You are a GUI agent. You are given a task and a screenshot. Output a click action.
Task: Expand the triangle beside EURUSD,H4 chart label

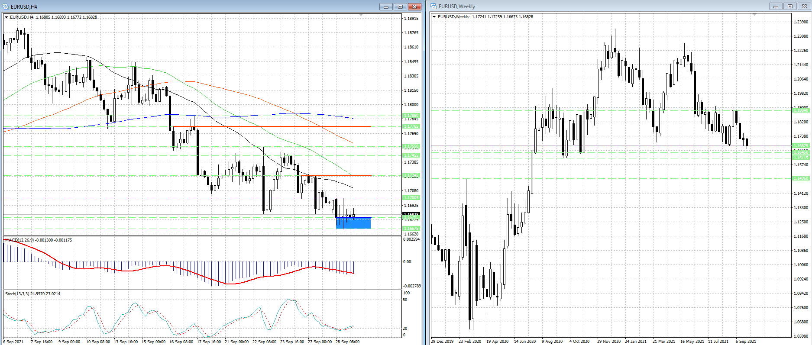(x=6, y=17)
